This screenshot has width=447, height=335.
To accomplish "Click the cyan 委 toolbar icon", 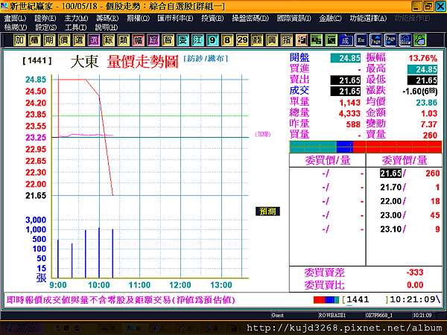I will tap(183, 40).
